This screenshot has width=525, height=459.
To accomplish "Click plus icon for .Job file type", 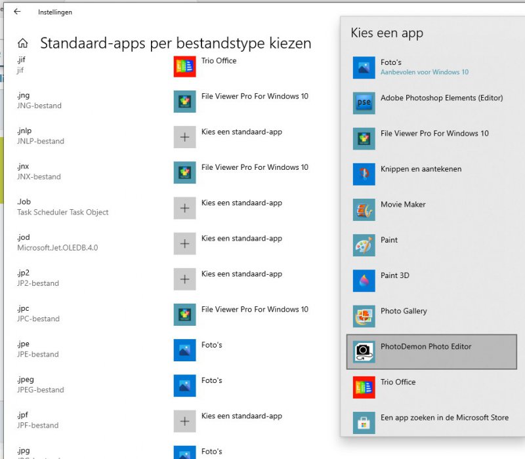I will click(184, 208).
